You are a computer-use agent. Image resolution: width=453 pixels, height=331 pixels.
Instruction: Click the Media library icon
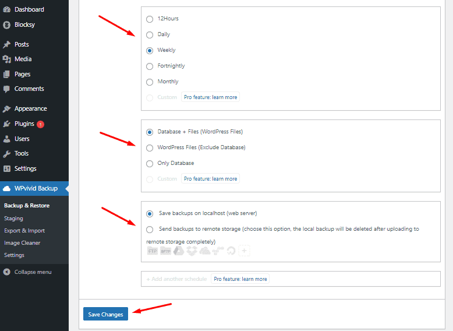point(6,59)
